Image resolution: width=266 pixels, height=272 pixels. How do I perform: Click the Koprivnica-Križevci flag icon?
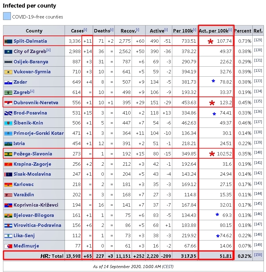(x=8, y=205)
